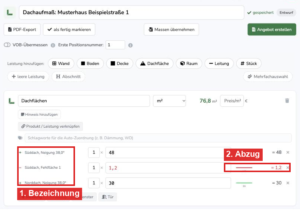Edit the Dachaufmaß title field
This screenshot has height=224, width=300.
pos(131,13)
